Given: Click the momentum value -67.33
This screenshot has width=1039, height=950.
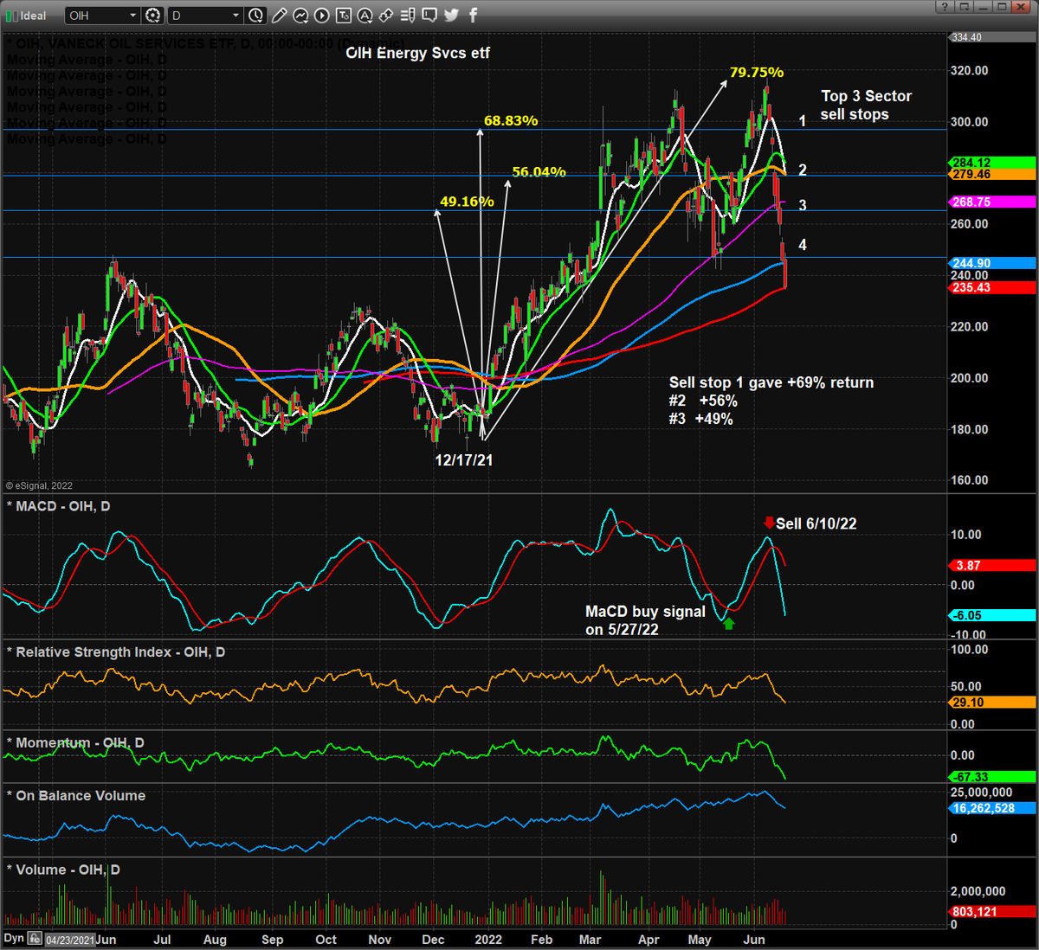Looking at the screenshot, I should (992, 777).
